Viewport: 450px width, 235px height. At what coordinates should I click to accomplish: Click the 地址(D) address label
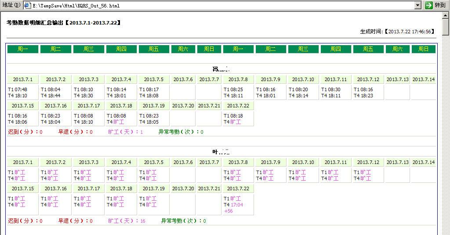point(11,5)
